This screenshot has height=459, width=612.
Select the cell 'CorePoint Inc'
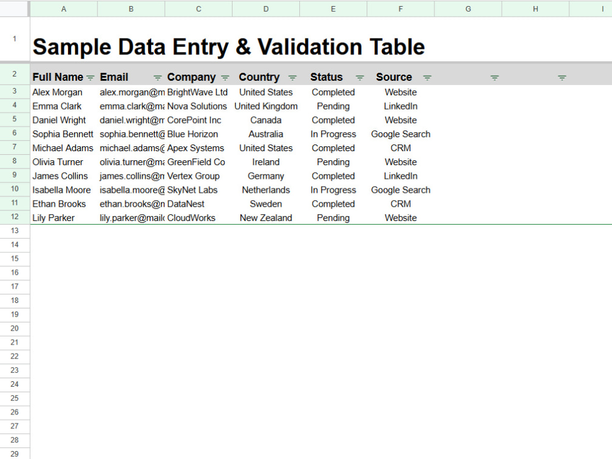[x=199, y=120]
